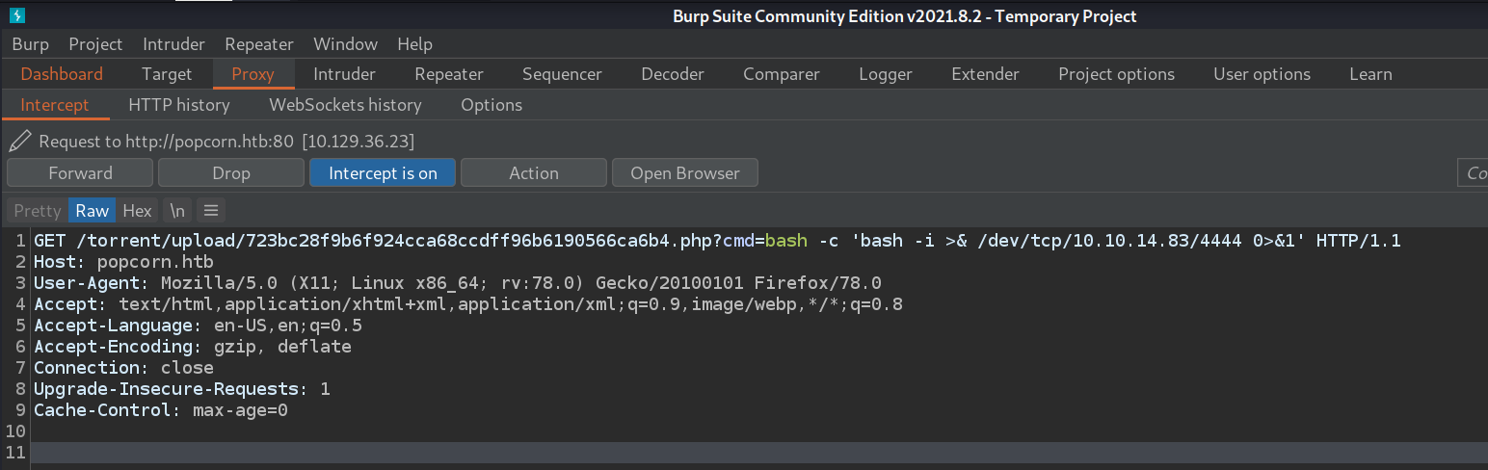Click the Burp Suite logo icon in title bar
Image resolution: width=1488 pixels, height=470 pixels.
16,16
